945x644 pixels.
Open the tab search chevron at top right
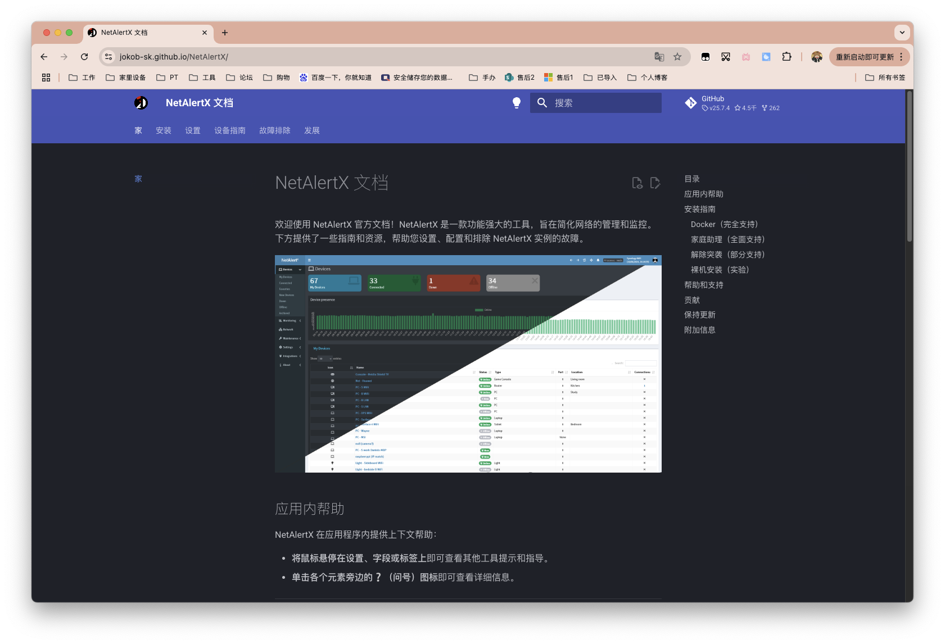903,33
